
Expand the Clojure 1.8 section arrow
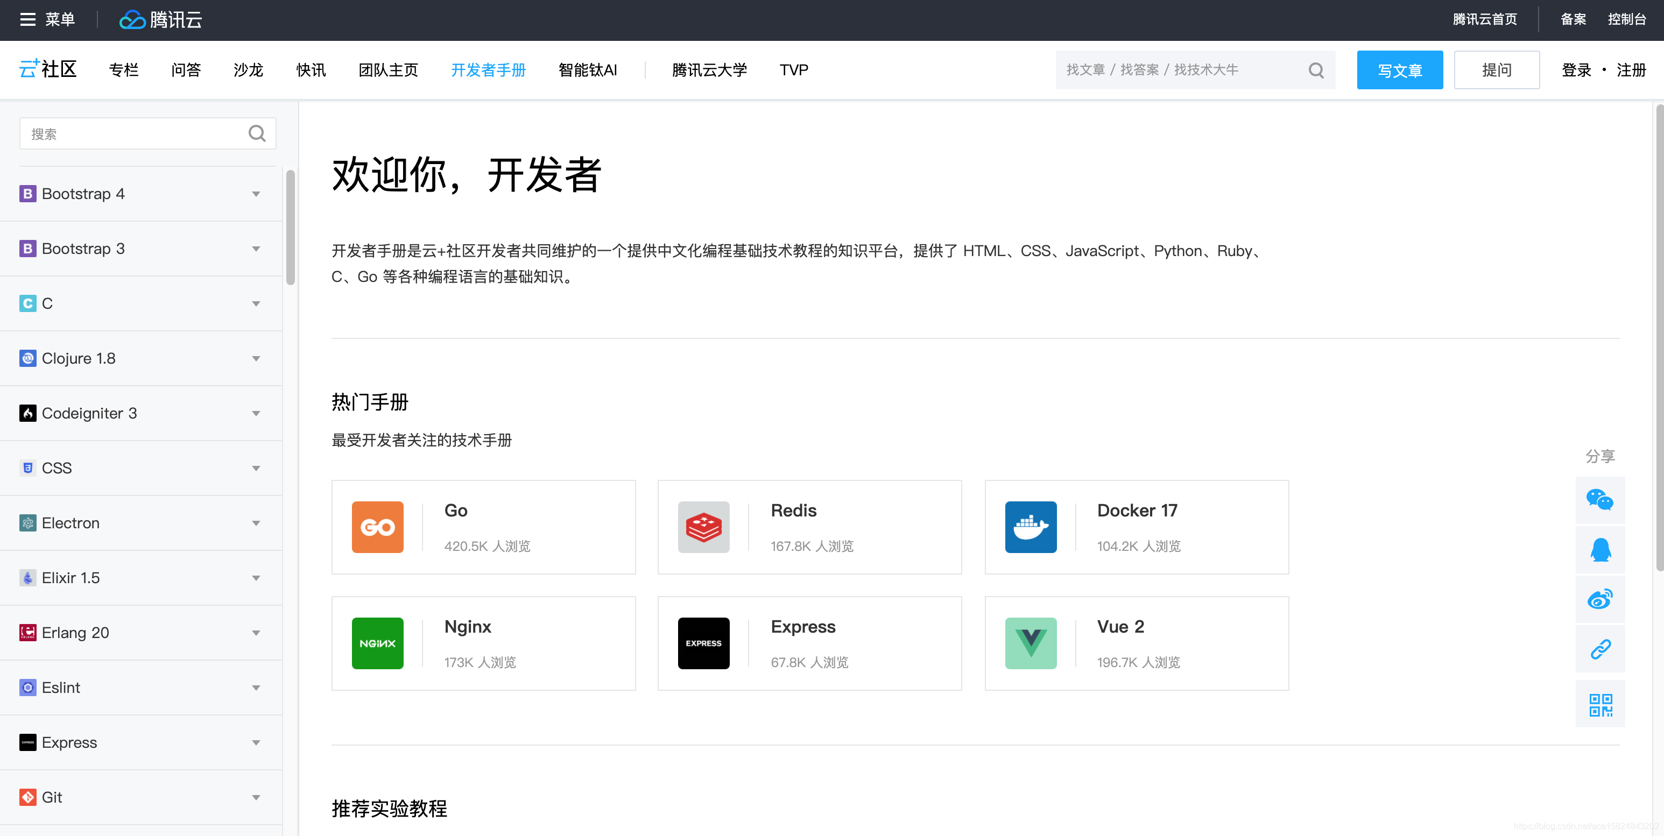pos(256,359)
